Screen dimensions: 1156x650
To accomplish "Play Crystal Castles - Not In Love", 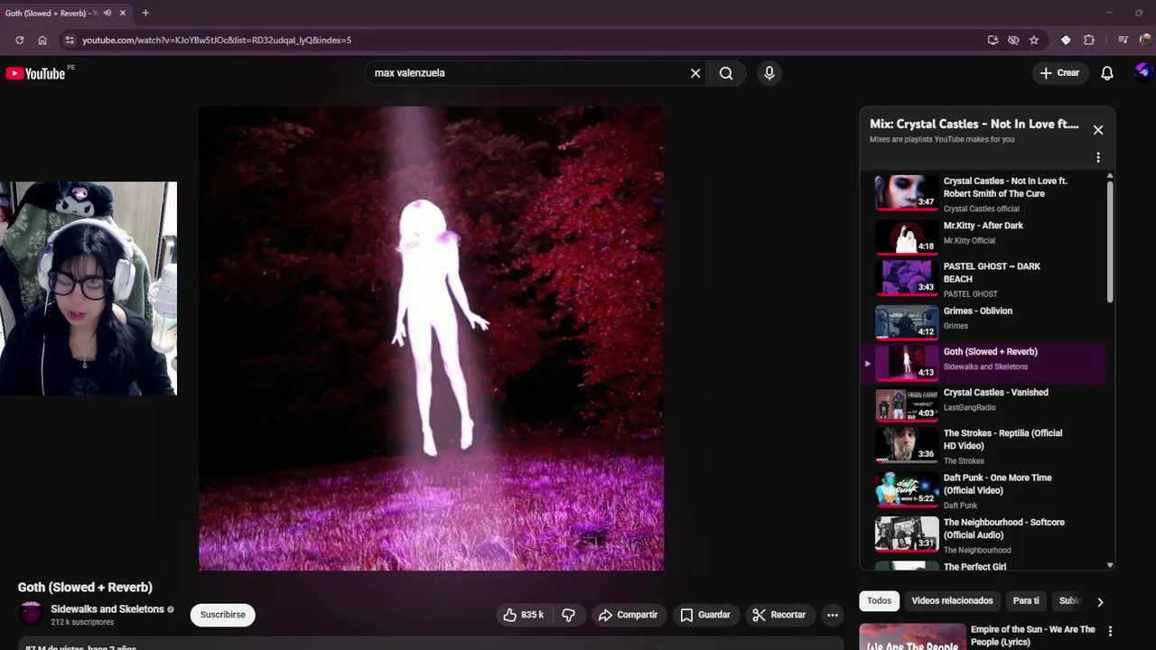I will click(x=983, y=193).
